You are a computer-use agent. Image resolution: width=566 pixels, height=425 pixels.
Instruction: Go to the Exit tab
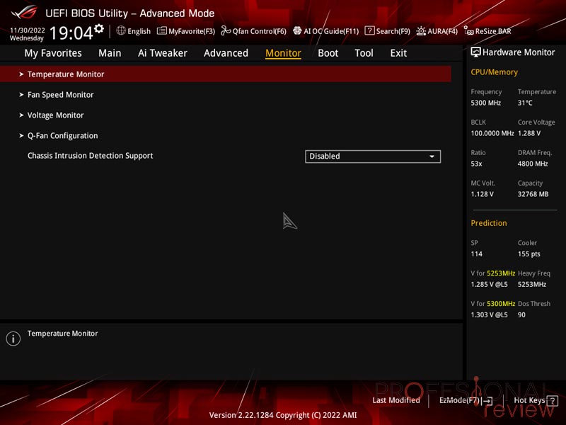(x=398, y=53)
